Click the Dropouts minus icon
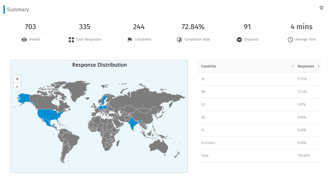 [239, 40]
